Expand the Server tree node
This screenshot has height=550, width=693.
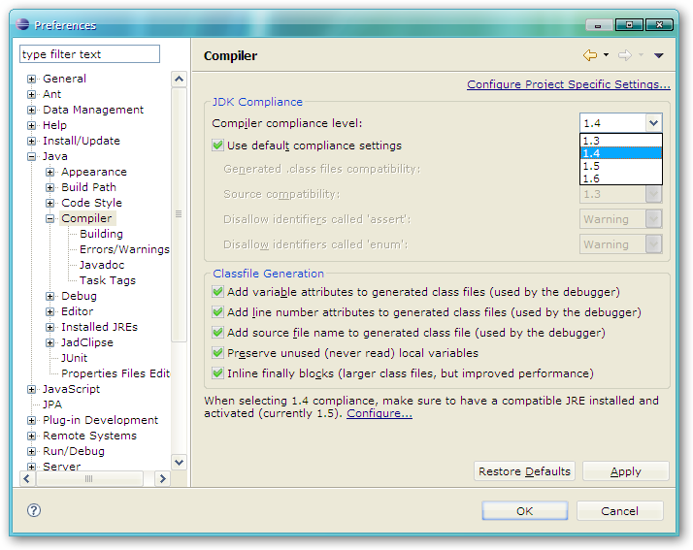[31, 467]
